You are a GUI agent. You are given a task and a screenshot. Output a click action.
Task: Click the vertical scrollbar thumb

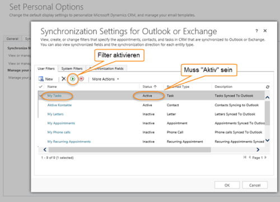pos(267,113)
